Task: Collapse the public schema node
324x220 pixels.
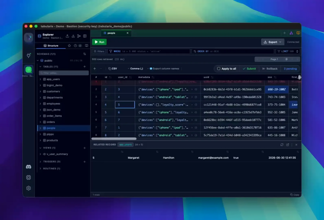Action: click(x=38, y=61)
